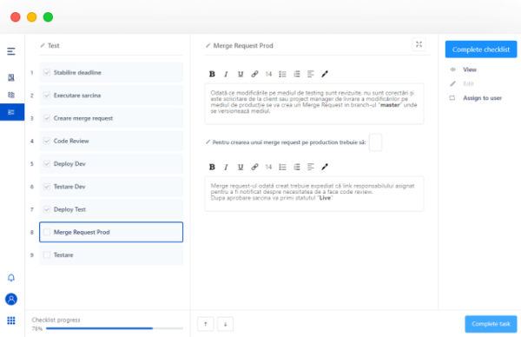Screen dimensions: 521x337
Task: Click pencil icon next to Test title
Action: (x=43, y=45)
